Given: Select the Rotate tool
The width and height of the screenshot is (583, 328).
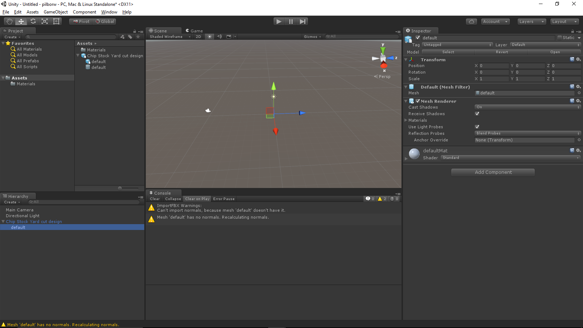Looking at the screenshot, I should [33, 22].
